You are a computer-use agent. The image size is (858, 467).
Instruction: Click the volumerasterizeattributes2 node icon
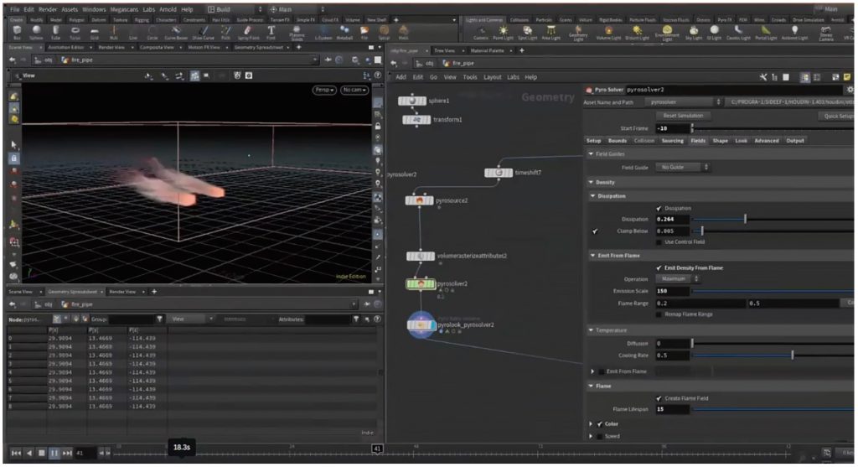(x=421, y=257)
